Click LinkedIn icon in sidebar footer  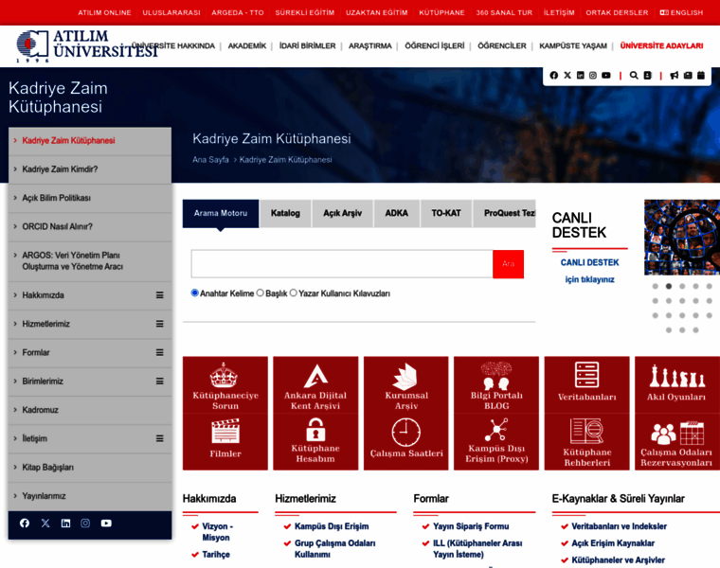click(65, 524)
